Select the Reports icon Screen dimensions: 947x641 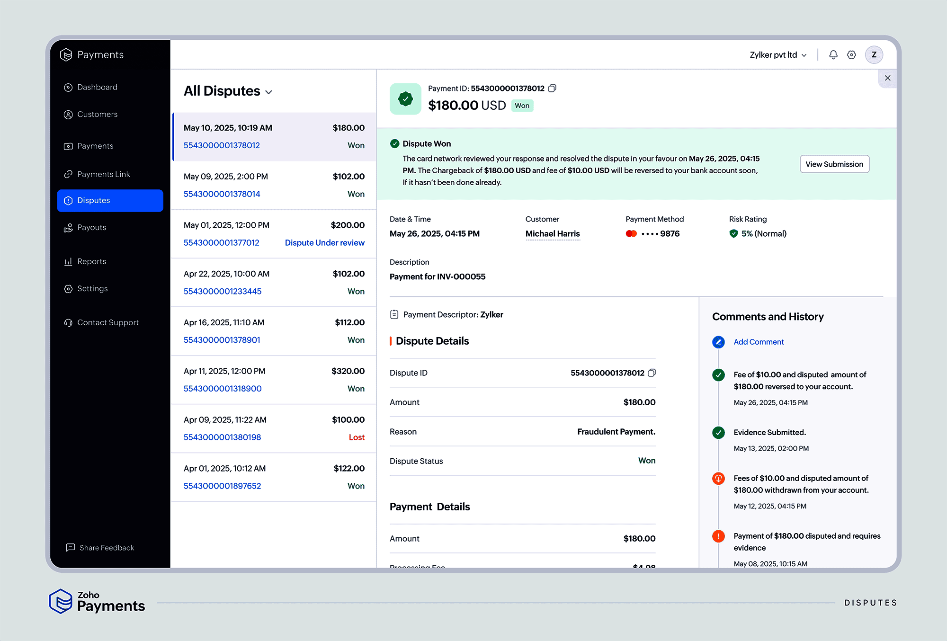[x=68, y=261]
